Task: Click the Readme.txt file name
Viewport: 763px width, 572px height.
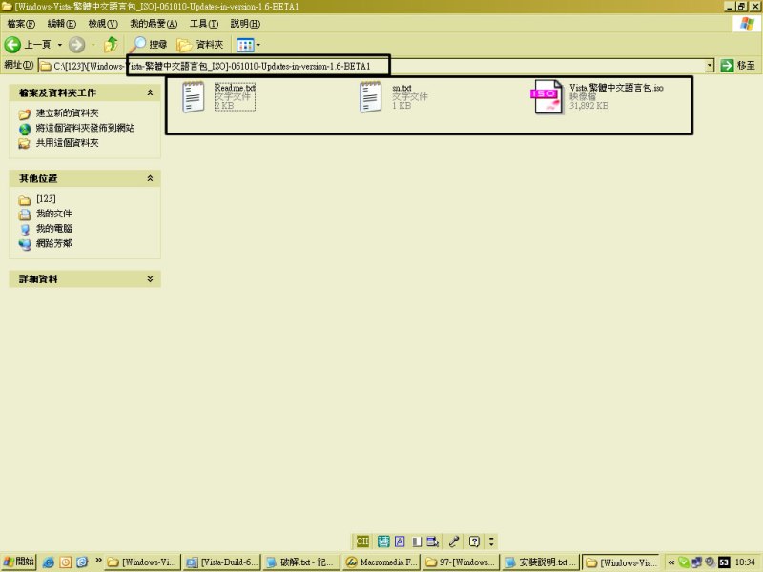Action: 235,88
